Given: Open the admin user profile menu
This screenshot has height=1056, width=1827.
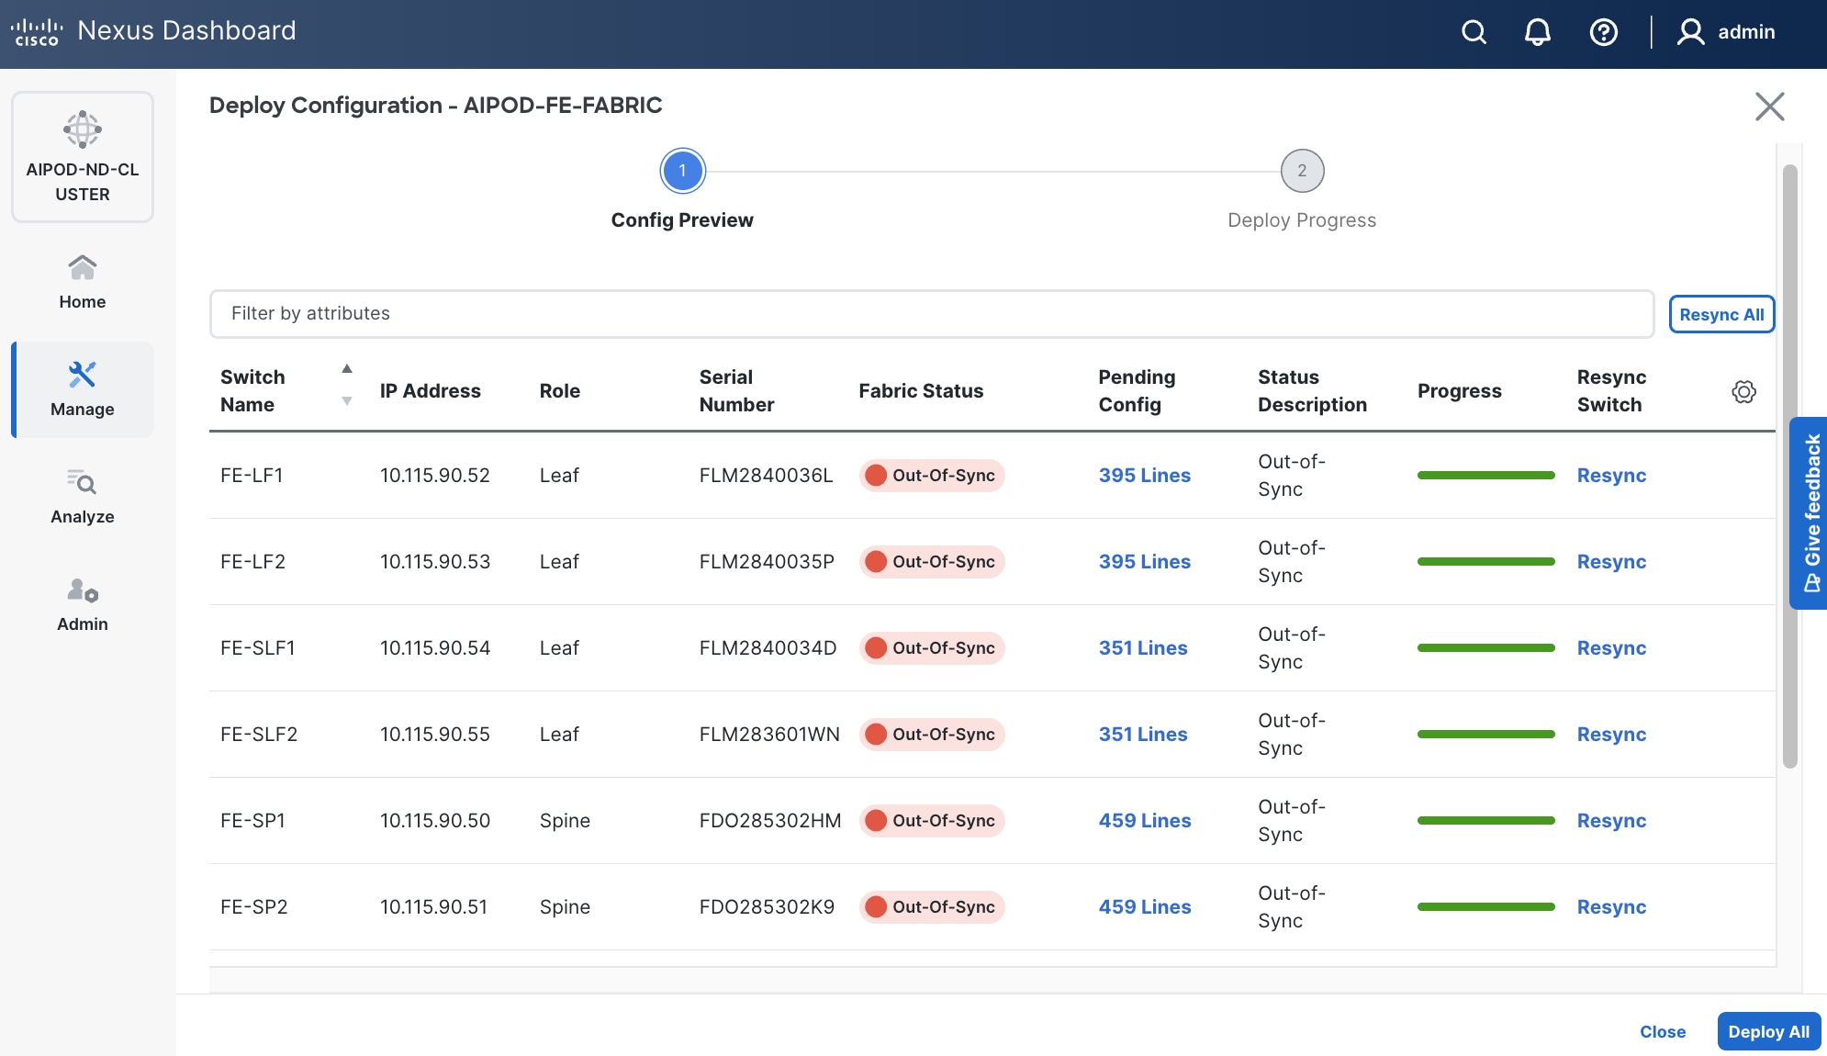Looking at the screenshot, I should [x=1726, y=32].
